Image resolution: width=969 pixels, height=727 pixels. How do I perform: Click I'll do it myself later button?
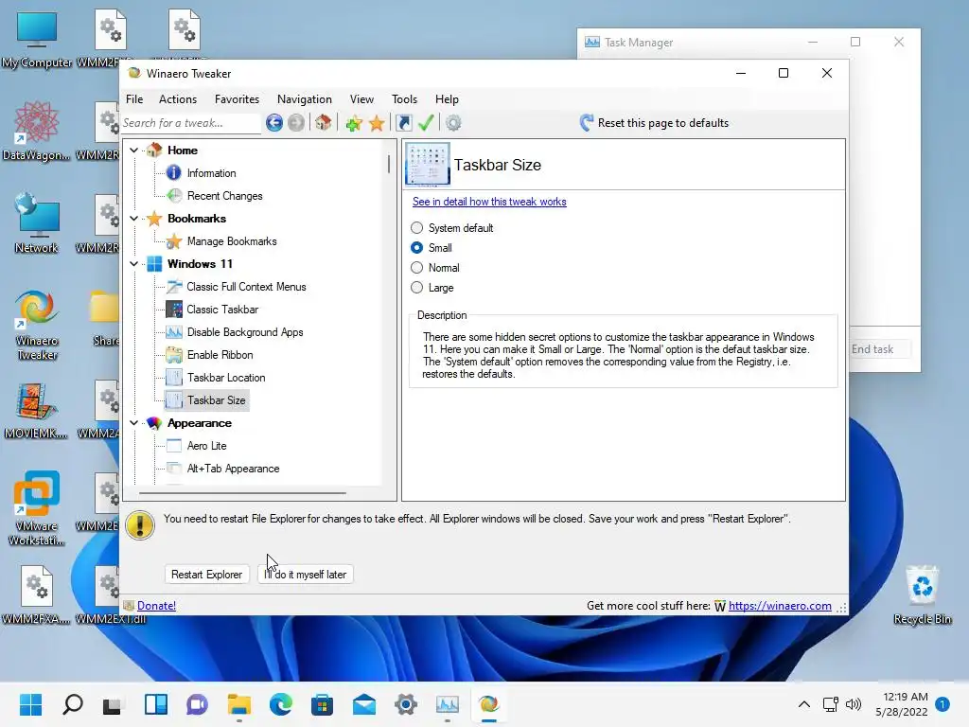[306, 575]
